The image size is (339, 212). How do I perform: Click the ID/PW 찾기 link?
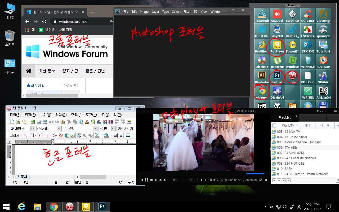click(x=71, y=86)
